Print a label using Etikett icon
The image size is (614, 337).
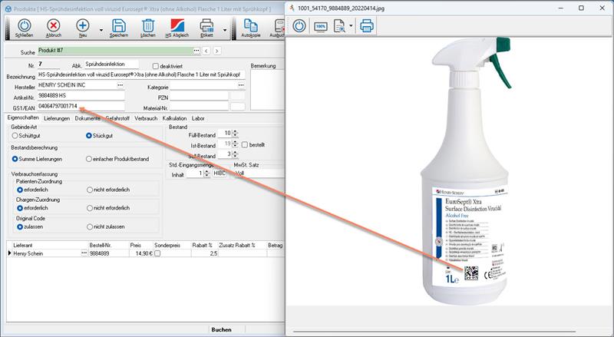207,26
